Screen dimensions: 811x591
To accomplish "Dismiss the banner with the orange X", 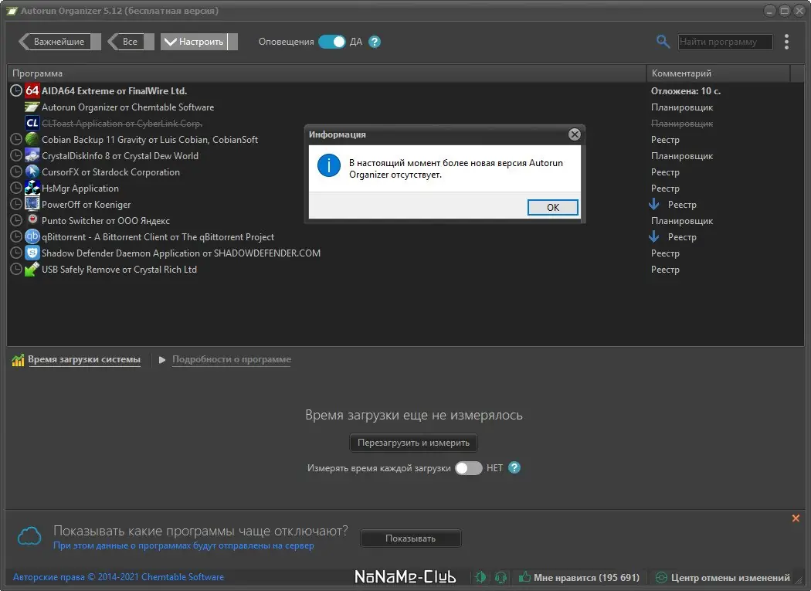I will pos(796,518).
